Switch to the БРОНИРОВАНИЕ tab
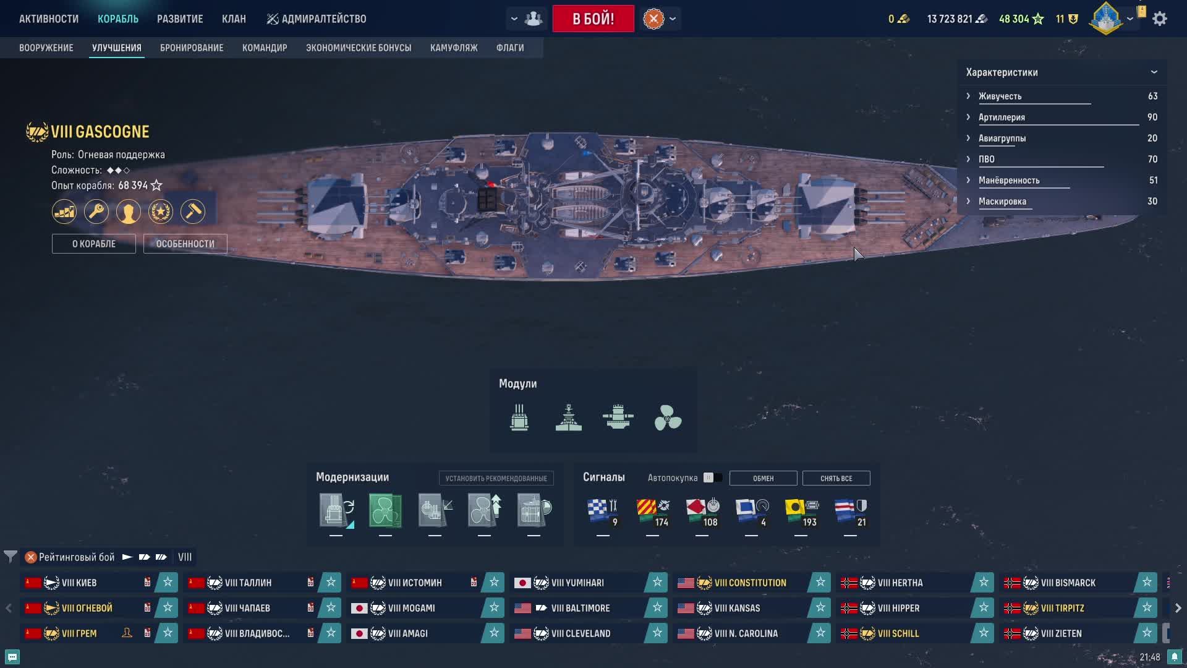 (192, 48)
